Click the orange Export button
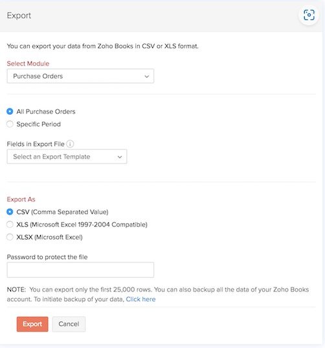The width and height of the screenshot is (325, 348). click(x=32, y=324)
